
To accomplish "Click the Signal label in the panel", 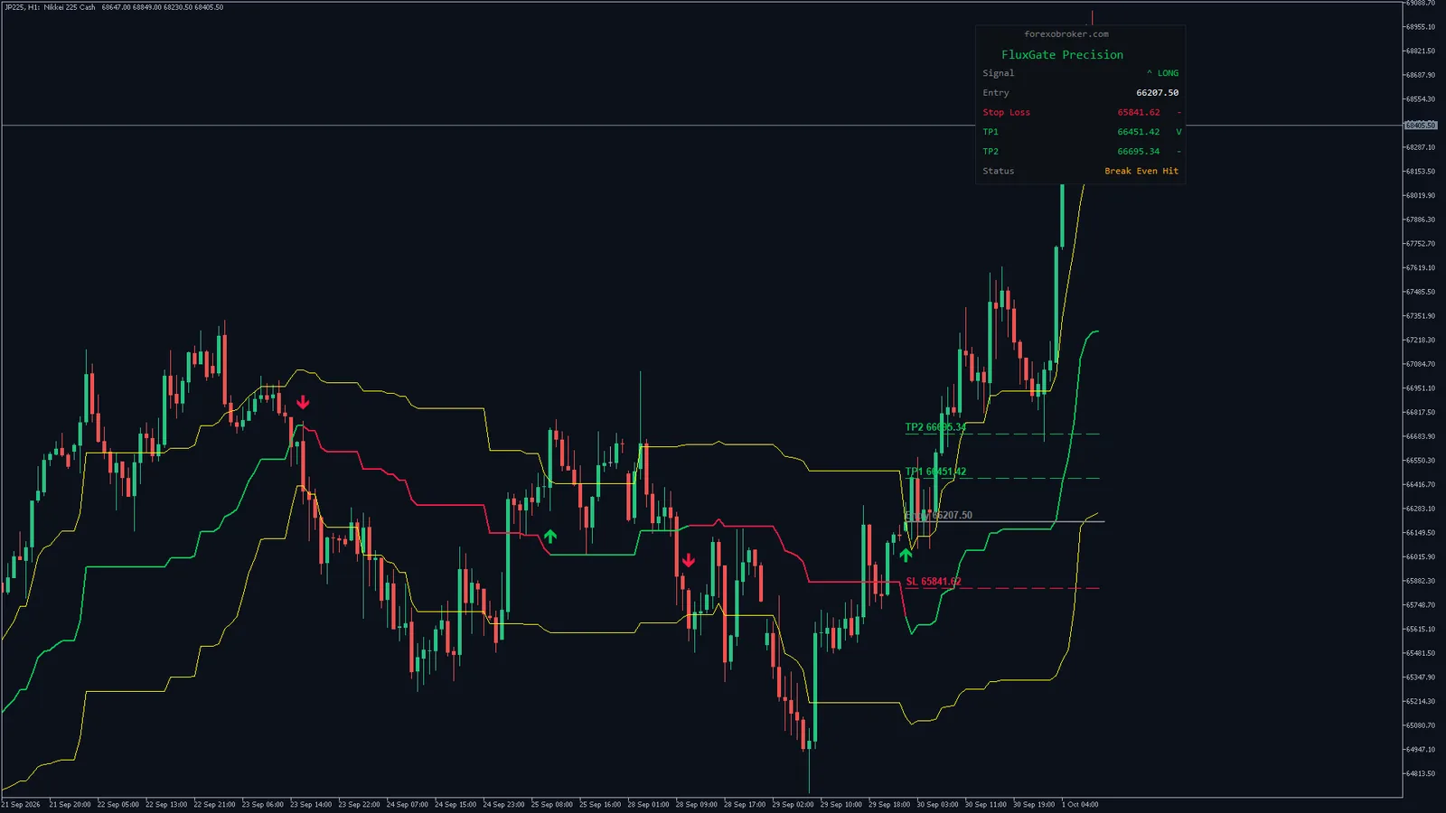I will coord(999,73).
